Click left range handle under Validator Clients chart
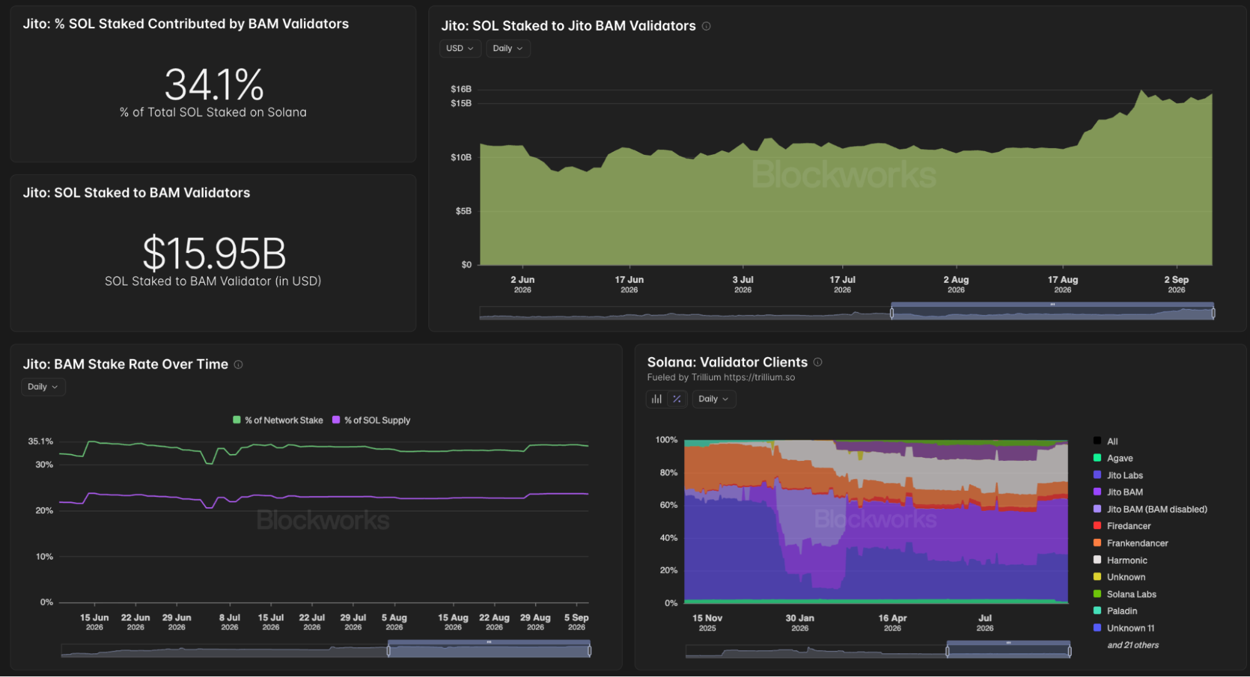 tap(947, 651)
